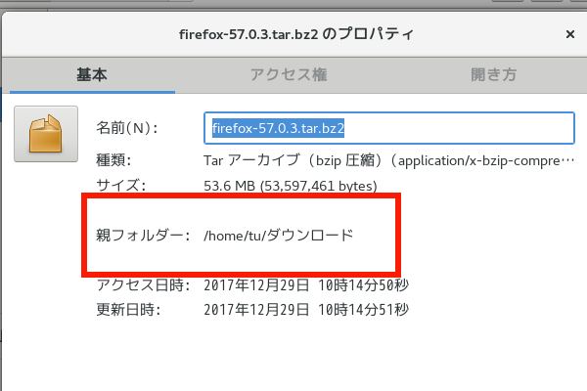Click the サイズ: label
This screenshot has height=391, width=587.
pos(120,185)
